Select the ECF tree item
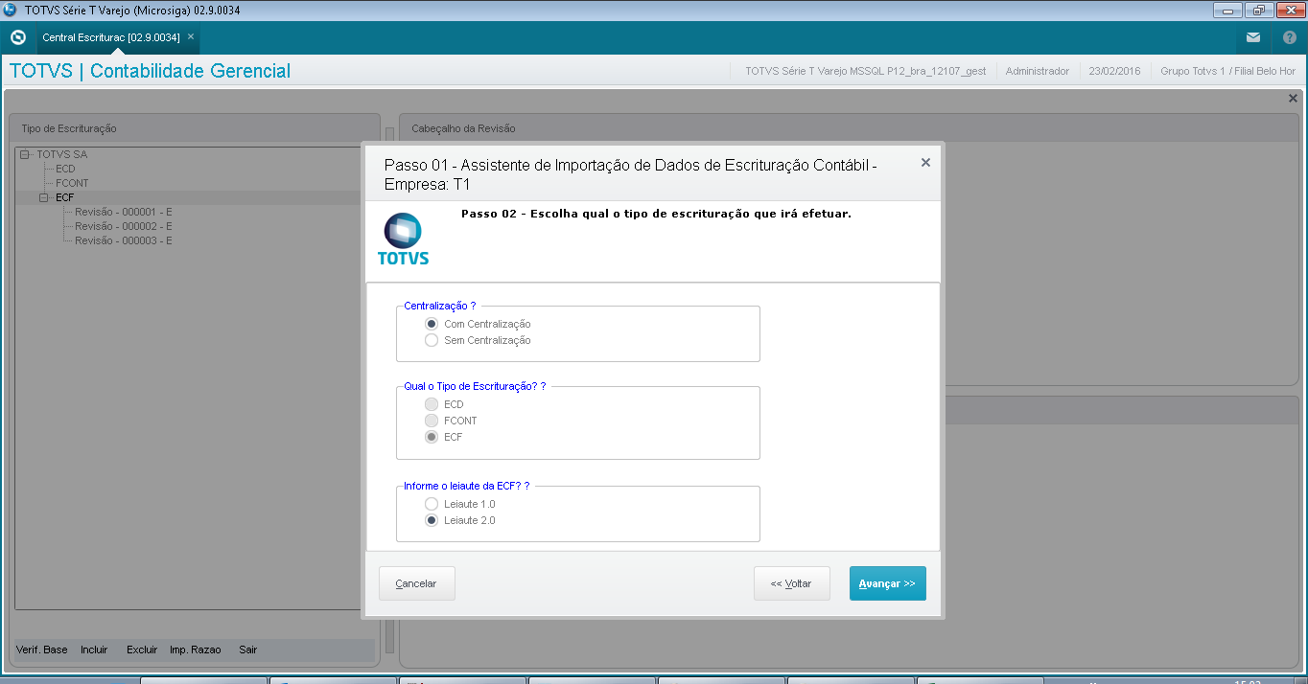 pos(64,197)
